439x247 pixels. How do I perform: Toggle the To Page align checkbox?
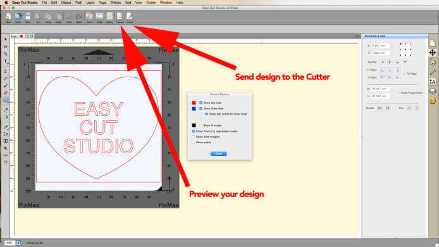405,73
